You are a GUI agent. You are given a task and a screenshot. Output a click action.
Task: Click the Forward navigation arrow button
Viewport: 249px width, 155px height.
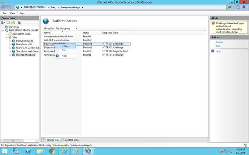pyautogui.click(x=9, y=7)
